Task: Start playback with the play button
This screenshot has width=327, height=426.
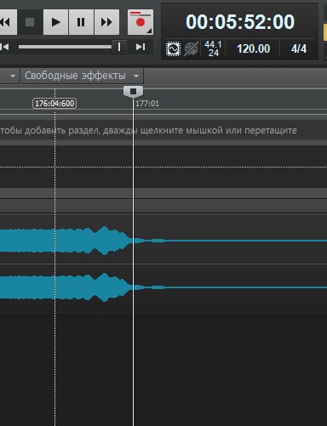Action: [55, 22]
